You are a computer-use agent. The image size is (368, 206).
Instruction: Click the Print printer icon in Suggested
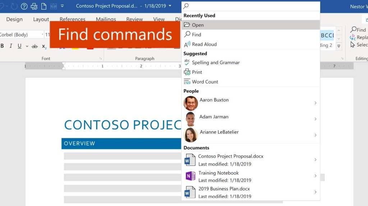(x=187, y=72)
